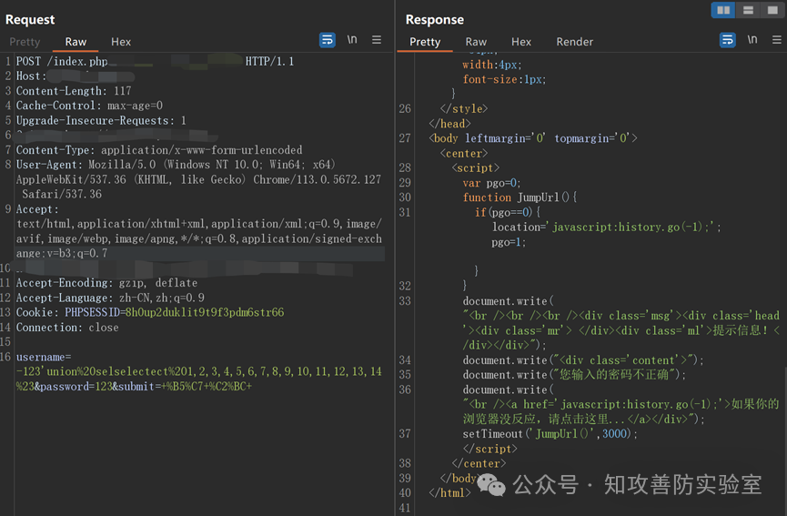Viewport: 787px width, 516px height.
Task: Click the document.write content div line
Action: point(583,360)
